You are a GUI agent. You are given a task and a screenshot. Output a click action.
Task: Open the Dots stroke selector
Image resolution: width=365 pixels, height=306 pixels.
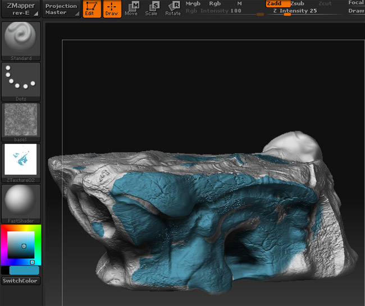(x=21, y=79)
